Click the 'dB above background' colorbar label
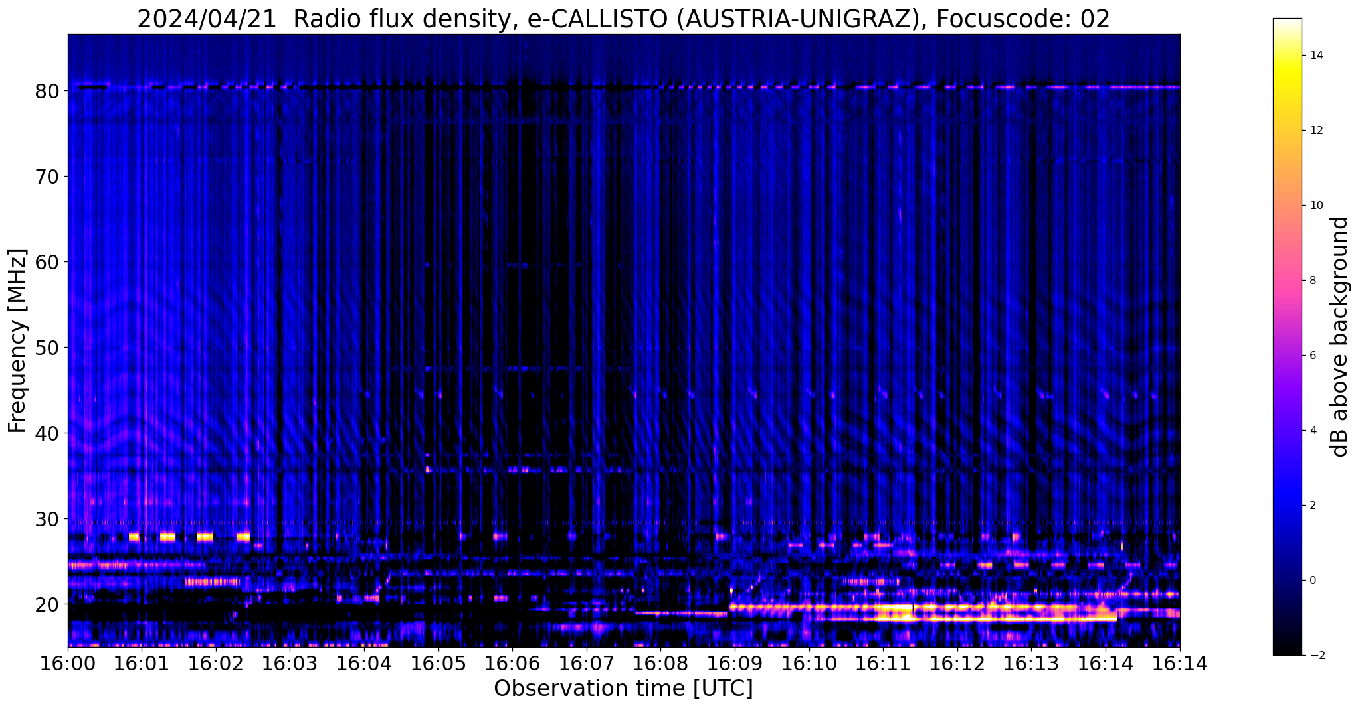The image size is (1360, 708). coord(1339,336)
